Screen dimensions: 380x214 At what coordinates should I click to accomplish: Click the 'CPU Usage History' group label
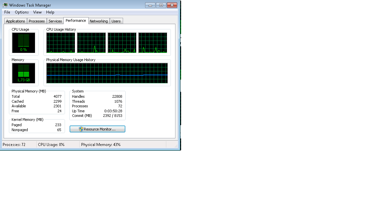[x=61, y=29]
